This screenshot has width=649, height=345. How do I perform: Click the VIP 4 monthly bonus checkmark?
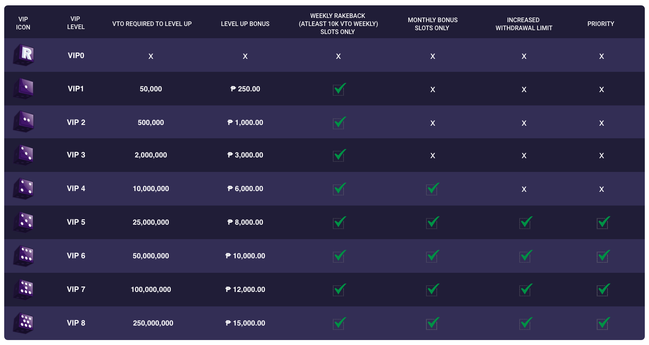(432, 189)
